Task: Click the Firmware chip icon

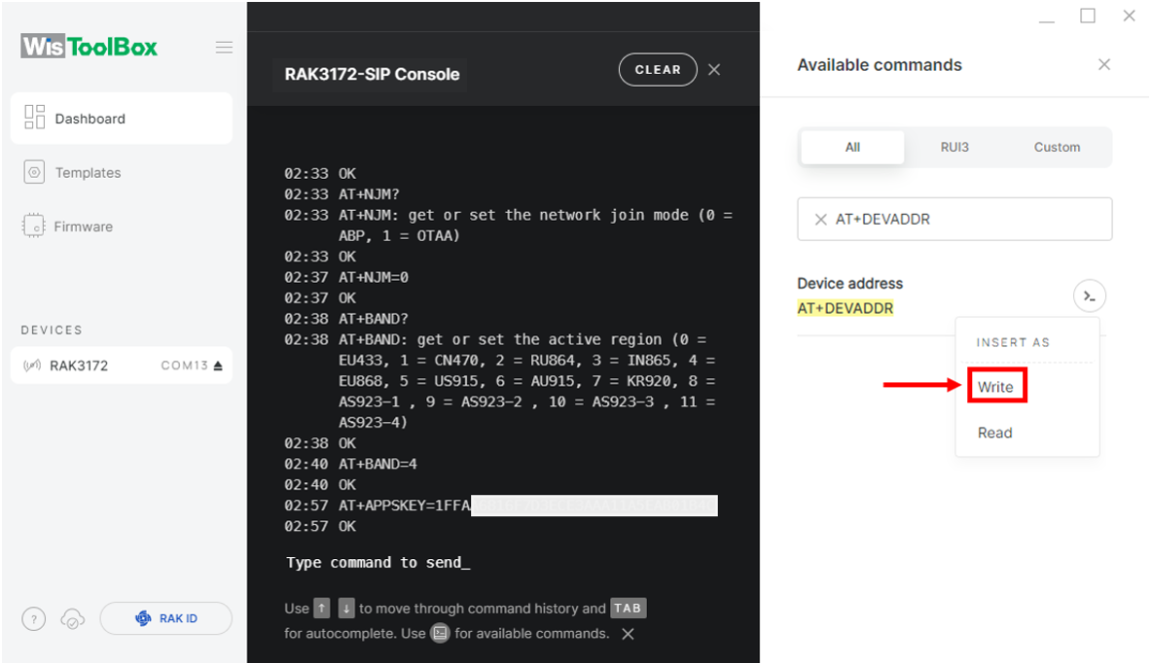Action: tap(33, 226)
